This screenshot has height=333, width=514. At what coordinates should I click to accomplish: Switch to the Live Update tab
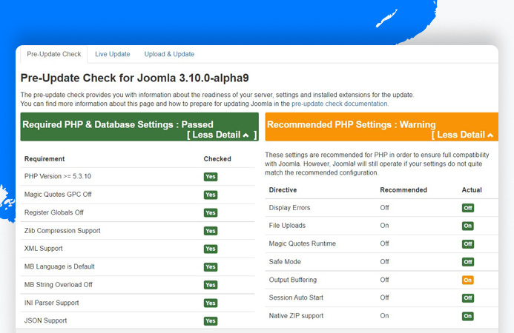pos(113,54)
